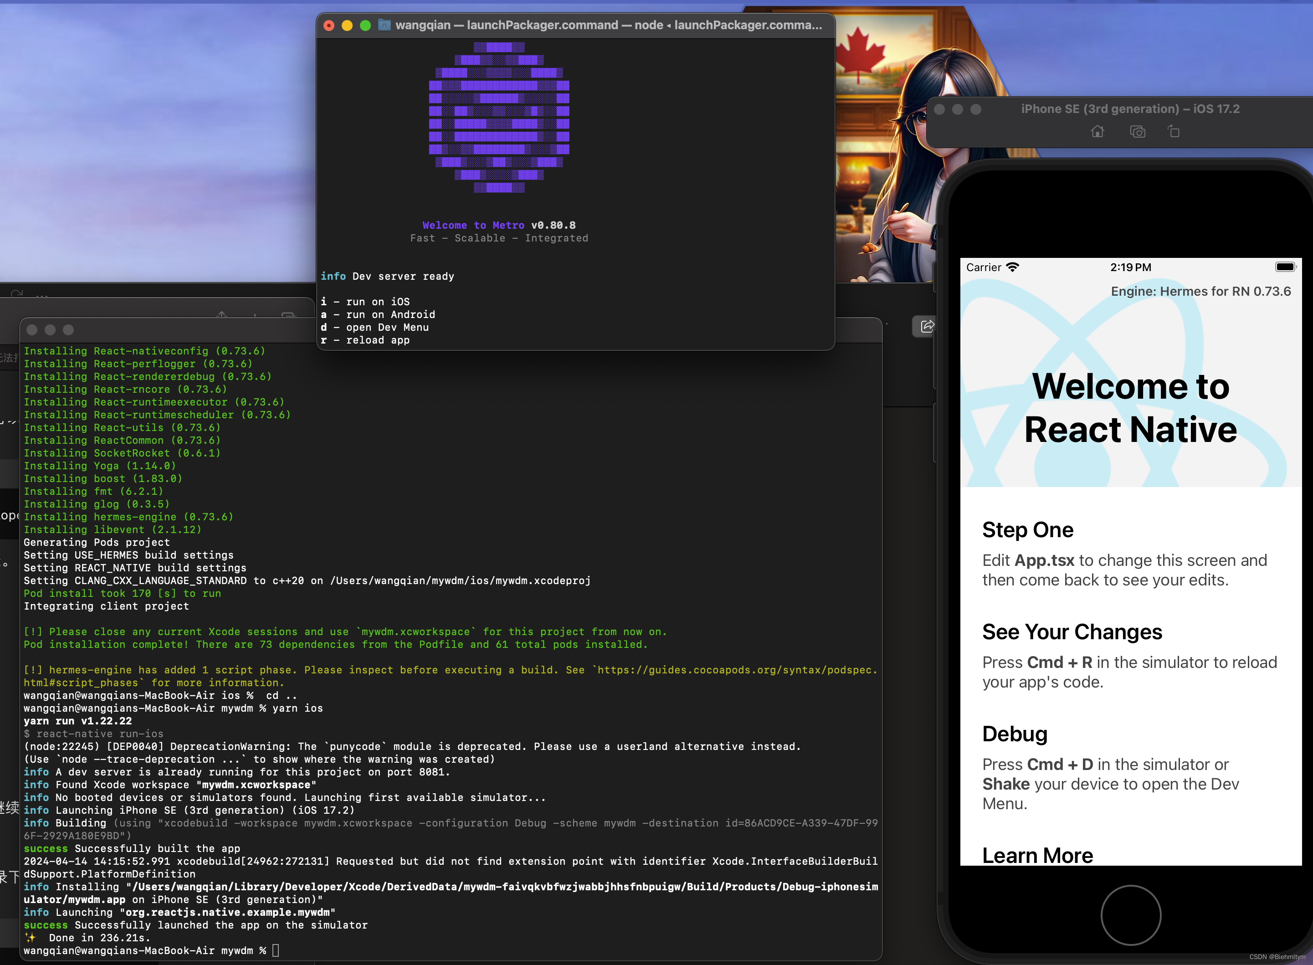Click the share icon beside the Simulator

(x=927, y=326)
